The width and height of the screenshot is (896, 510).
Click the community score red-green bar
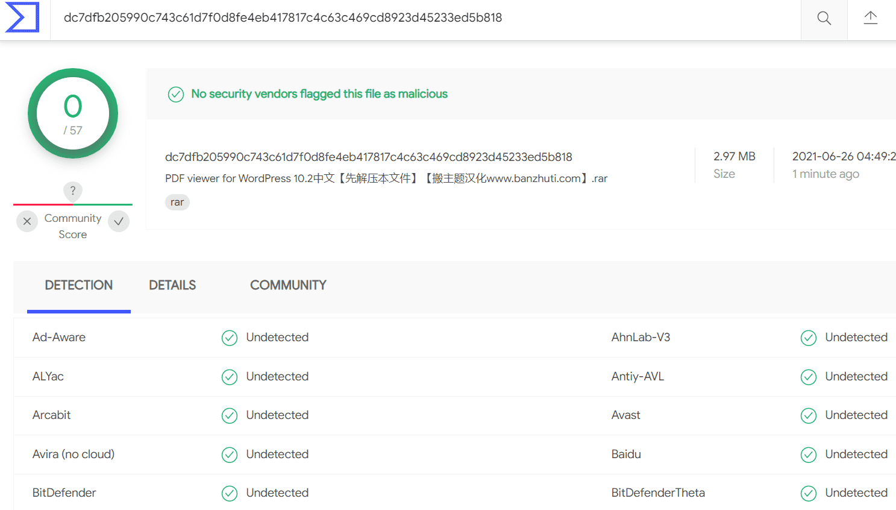coord(73,204)
